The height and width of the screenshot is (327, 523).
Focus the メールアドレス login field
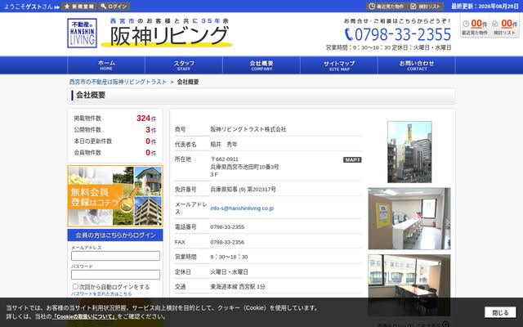pos(115,256)
